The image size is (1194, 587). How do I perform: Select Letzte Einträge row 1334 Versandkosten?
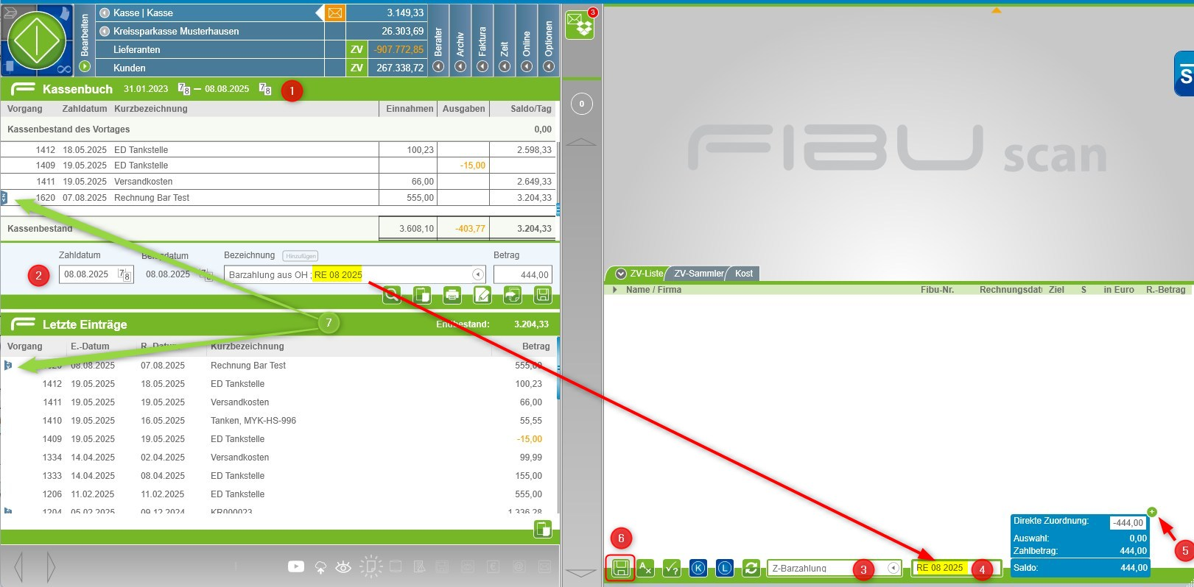[x=278, y=458]
